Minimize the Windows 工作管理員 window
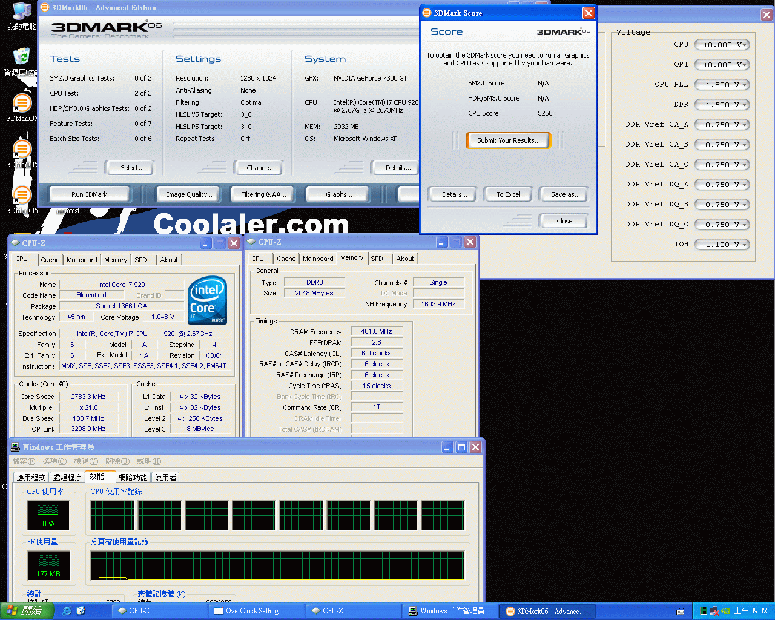This screenshot has height=620, width=775. click(x=448, y=447)
